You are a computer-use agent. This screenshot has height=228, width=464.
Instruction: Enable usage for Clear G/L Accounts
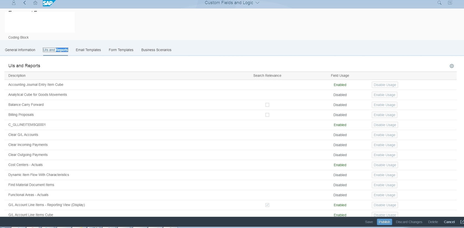tap(384, 135)
